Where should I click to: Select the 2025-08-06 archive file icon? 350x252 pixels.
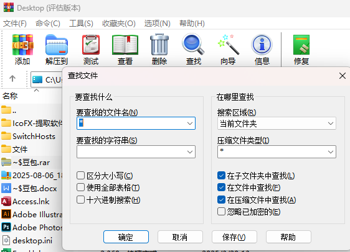pyautogui.click(x=6, y=175)
